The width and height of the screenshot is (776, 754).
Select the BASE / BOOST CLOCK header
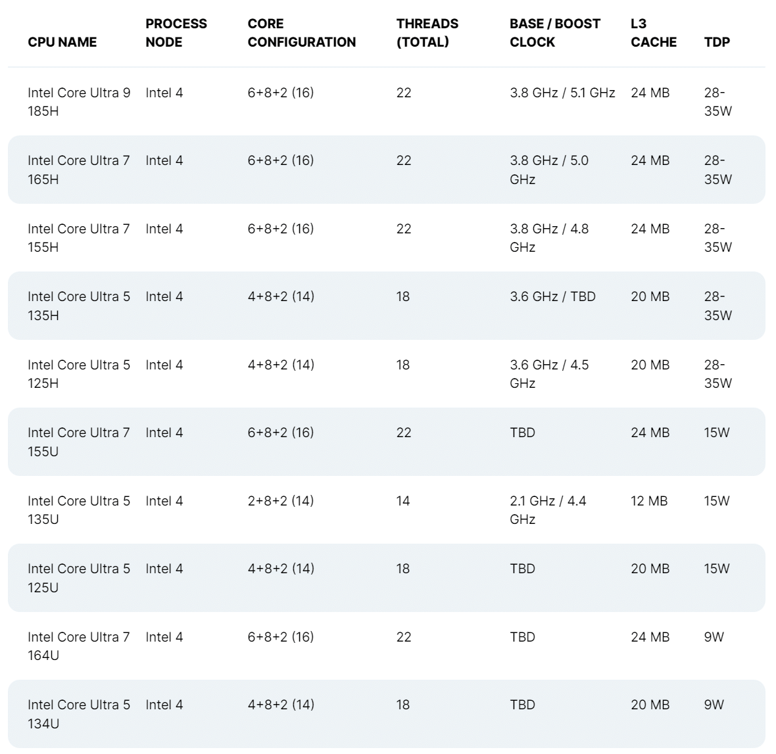554,33
